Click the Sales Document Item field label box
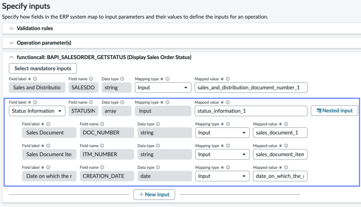Image resolution: width=361 pixels, height=207 pixels. (x=49, y=154)
